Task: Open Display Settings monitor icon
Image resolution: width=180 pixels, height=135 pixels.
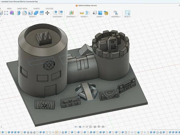Action: point(95,127)
